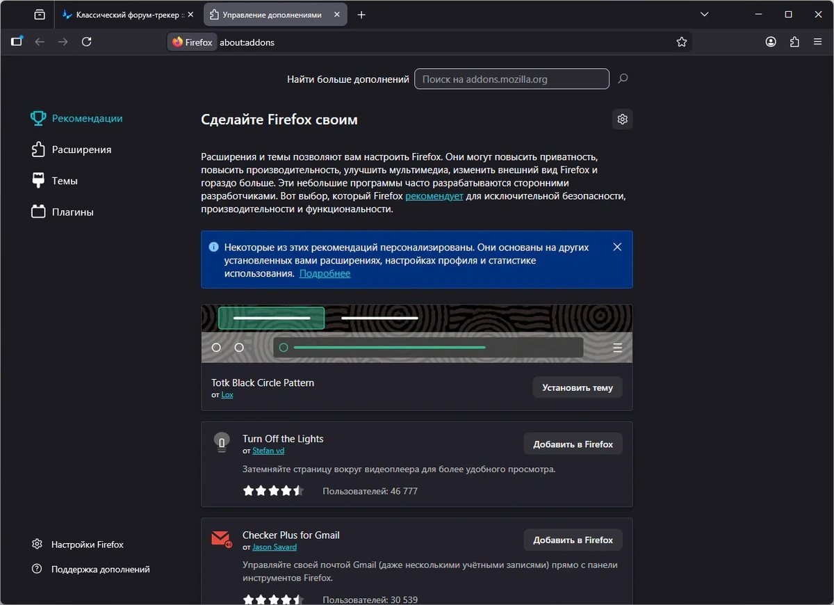This screenshot has height=605, width=834.
Task: Click the Turn Off the Lights lamp icon
Action: [222, 443]
